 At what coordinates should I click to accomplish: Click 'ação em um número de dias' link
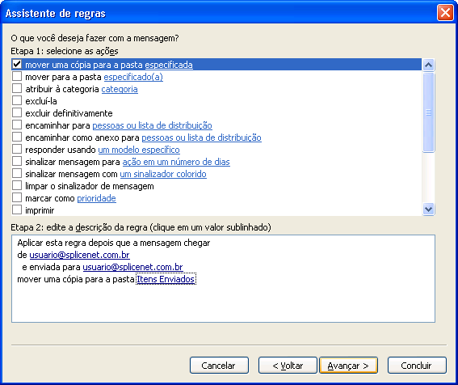(176, 162)
